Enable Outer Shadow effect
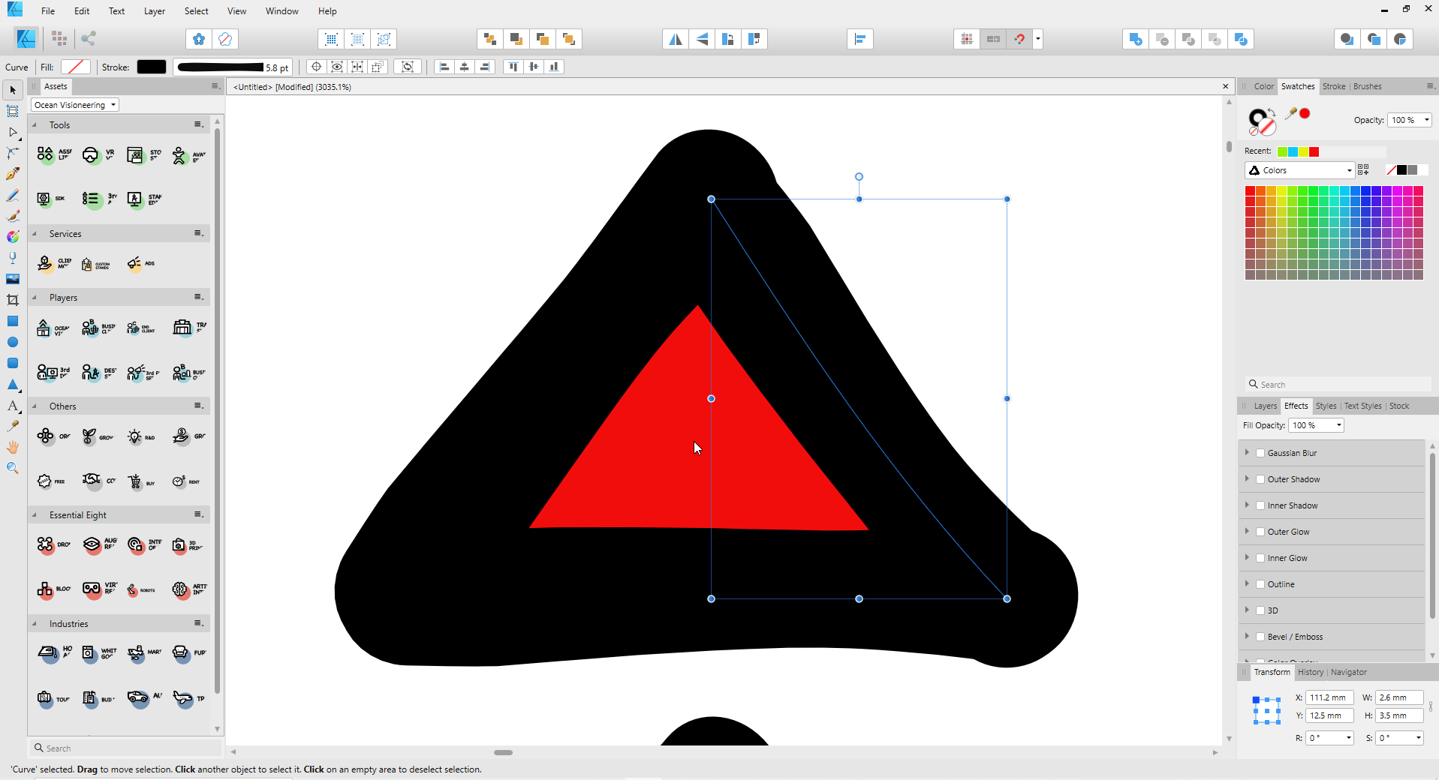 coord(1260,479)
